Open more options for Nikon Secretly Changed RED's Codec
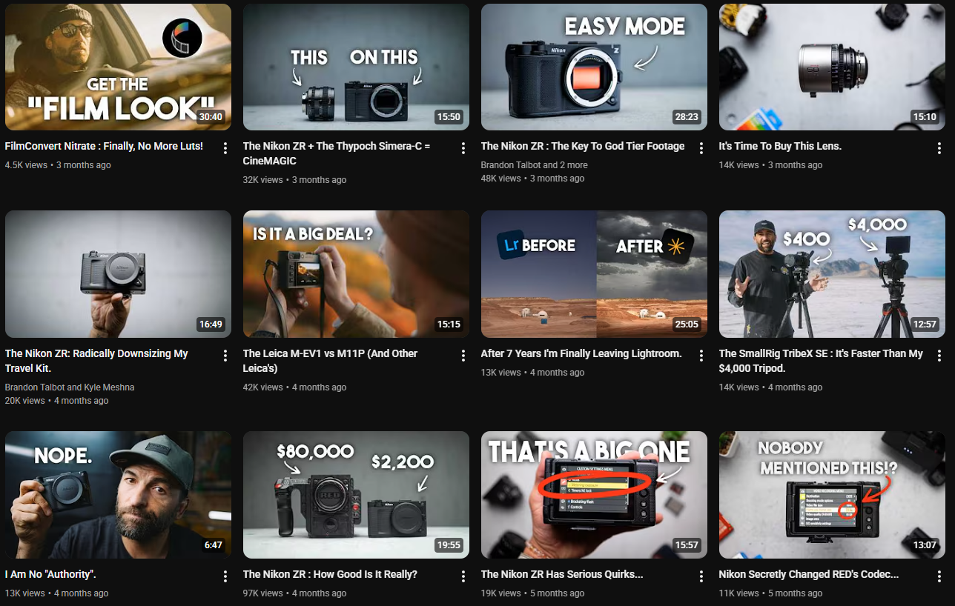Image resolution: width=955 pixels, height=606 pixels. click(x=939, y=576)
